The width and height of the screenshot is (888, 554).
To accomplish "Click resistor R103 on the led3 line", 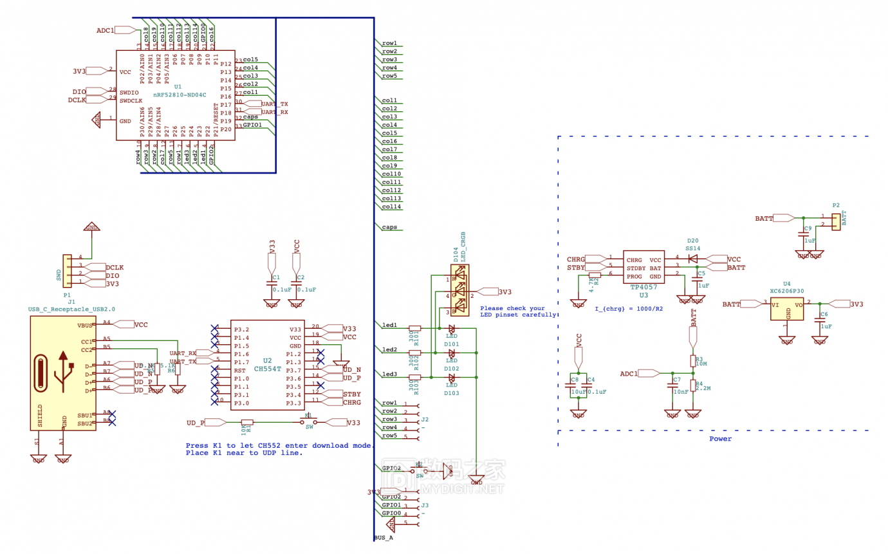I will [415, 377].
